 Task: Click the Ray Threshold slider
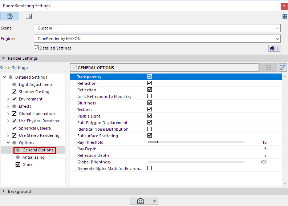(196, 142)
